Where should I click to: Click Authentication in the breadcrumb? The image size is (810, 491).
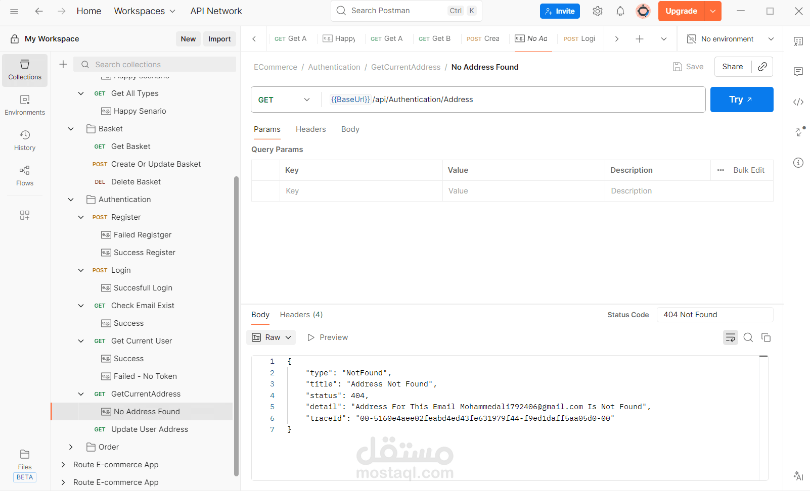[334, 67]
